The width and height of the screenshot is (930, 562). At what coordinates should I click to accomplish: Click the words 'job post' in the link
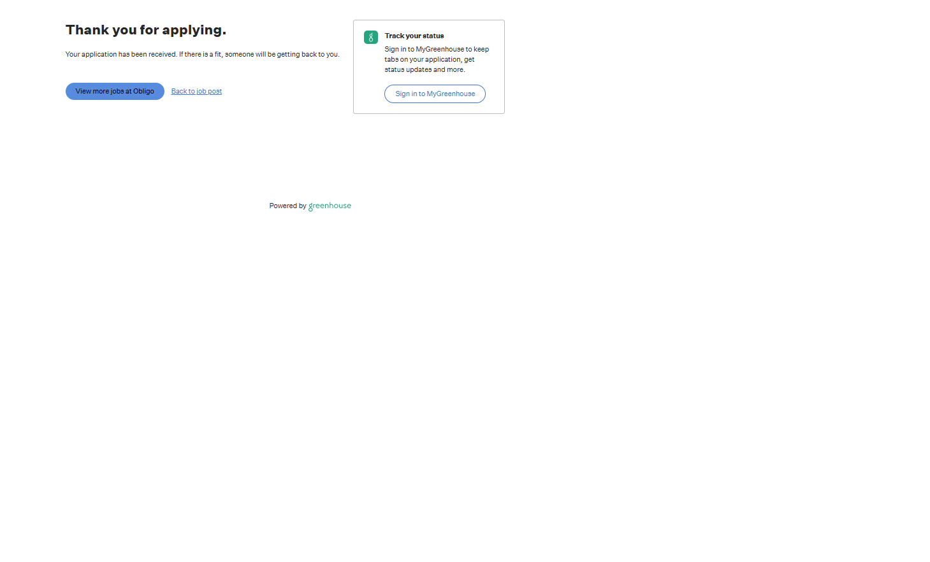point(209,92)
